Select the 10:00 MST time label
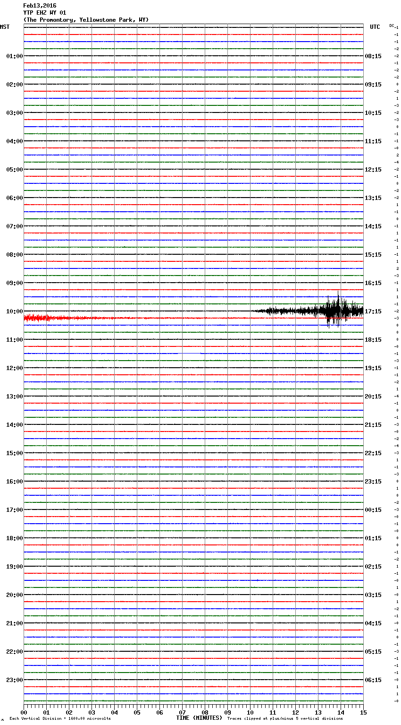The image size is (401, 725). click(x=14, y=311)
